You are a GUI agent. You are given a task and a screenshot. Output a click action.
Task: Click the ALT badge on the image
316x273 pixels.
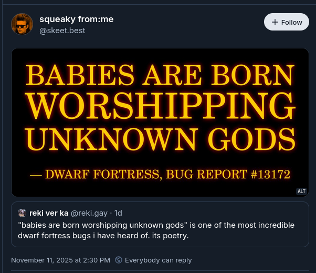coord(301,191)
